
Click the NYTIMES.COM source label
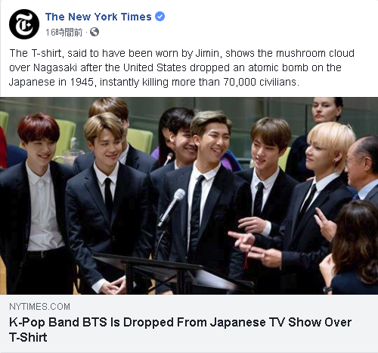click(x=39, y=307)
